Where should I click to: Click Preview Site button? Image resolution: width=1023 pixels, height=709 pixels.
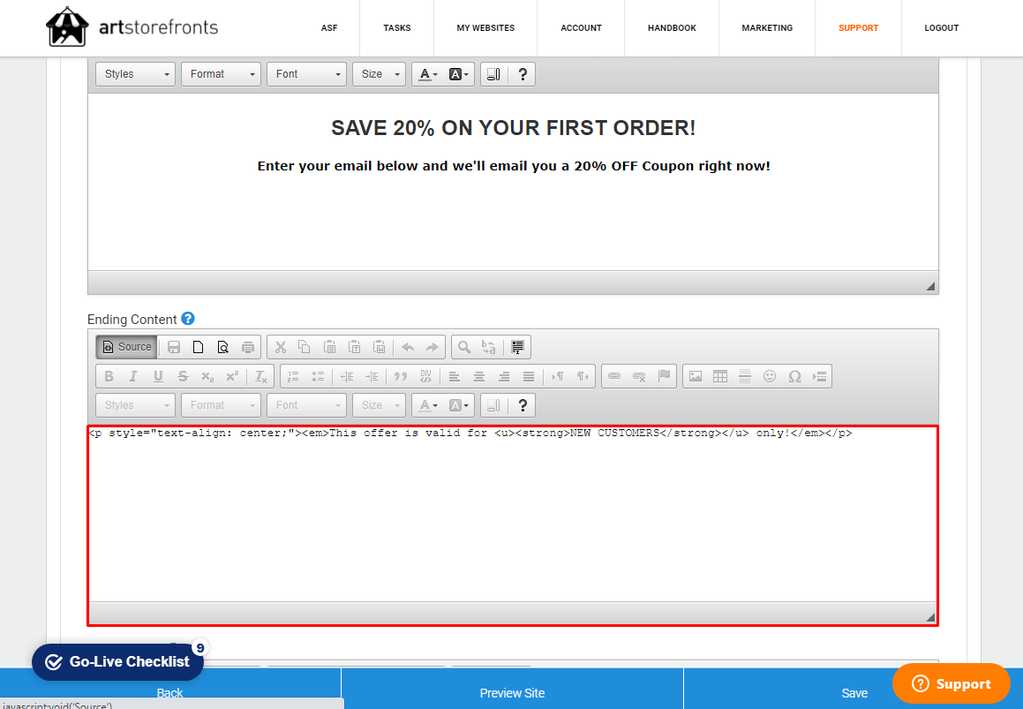512,693
